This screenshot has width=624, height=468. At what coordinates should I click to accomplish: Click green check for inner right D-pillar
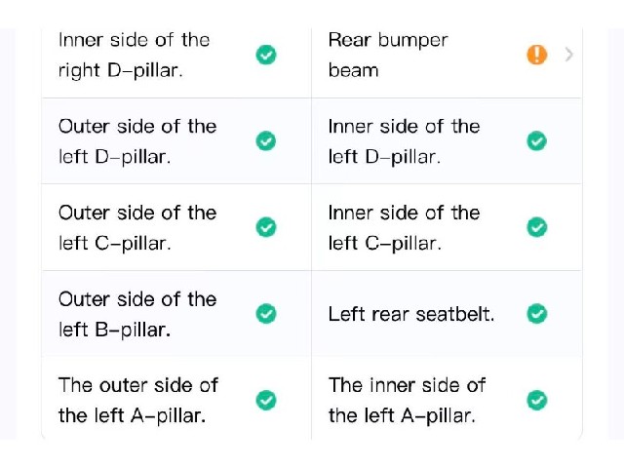266,55
